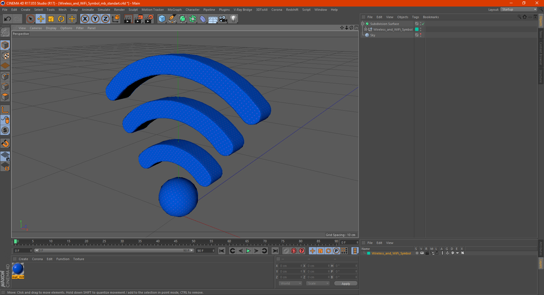Activate the Scale tool
Image resolution: width=544 pixels, height=295 pixels.
51,19
